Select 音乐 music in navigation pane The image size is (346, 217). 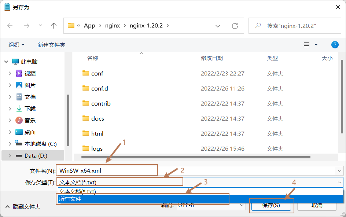(x=30, y=120)
